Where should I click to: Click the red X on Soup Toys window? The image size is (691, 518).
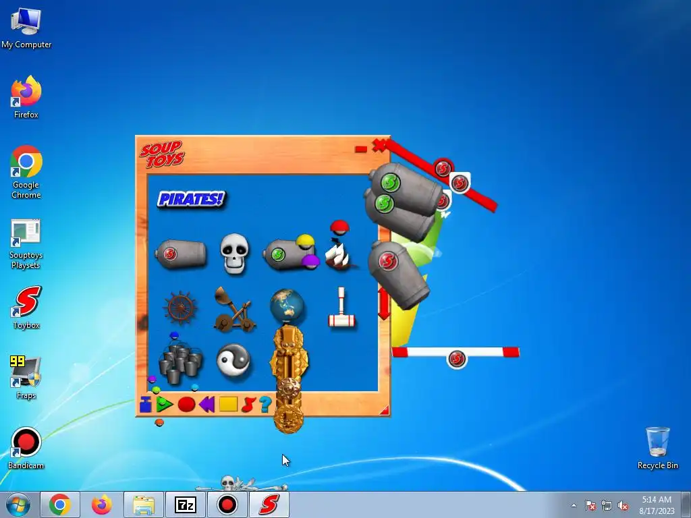point(379,145)
